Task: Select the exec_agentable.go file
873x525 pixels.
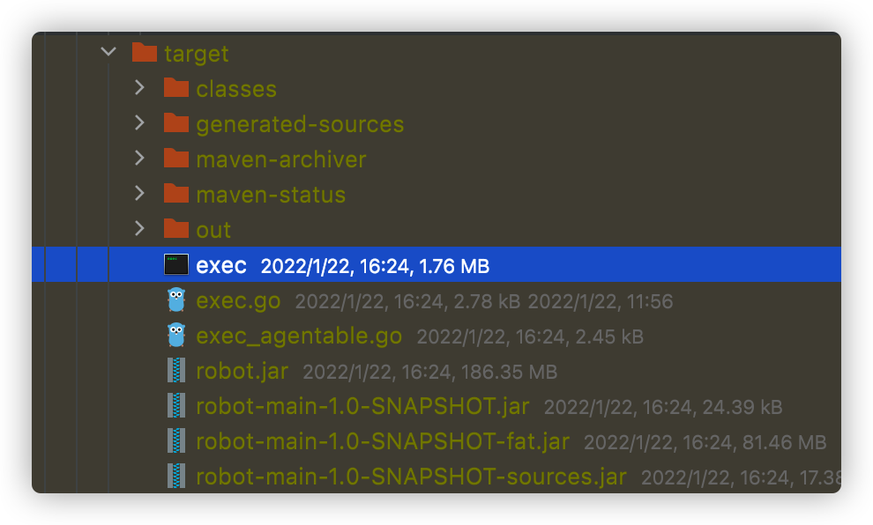Action: 299,336
